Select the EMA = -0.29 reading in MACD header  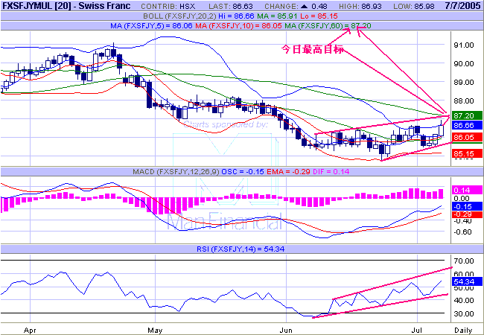click(288, 171)
